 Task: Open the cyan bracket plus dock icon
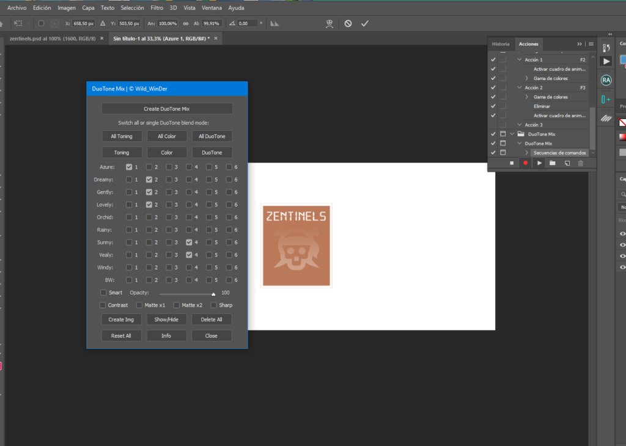[606, 100]
